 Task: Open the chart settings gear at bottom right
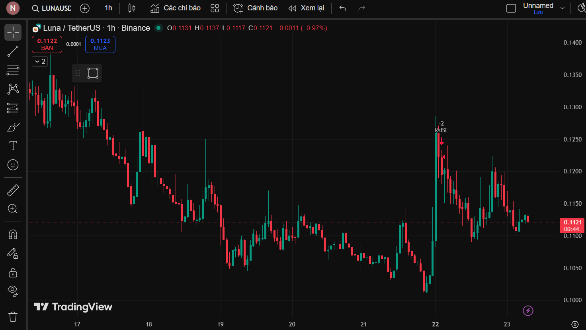(575, 324)
